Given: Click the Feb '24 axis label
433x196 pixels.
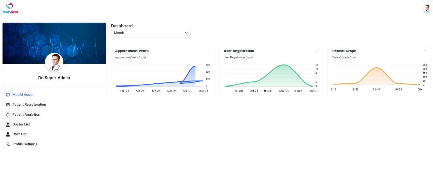Looking at the screenshot, I should [124, 91].
